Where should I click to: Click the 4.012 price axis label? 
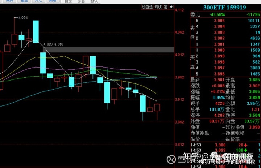179,55
